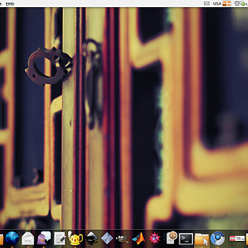This screenshot has width=248, height=248.
Task: Open the Help menu
Action: 10,4
